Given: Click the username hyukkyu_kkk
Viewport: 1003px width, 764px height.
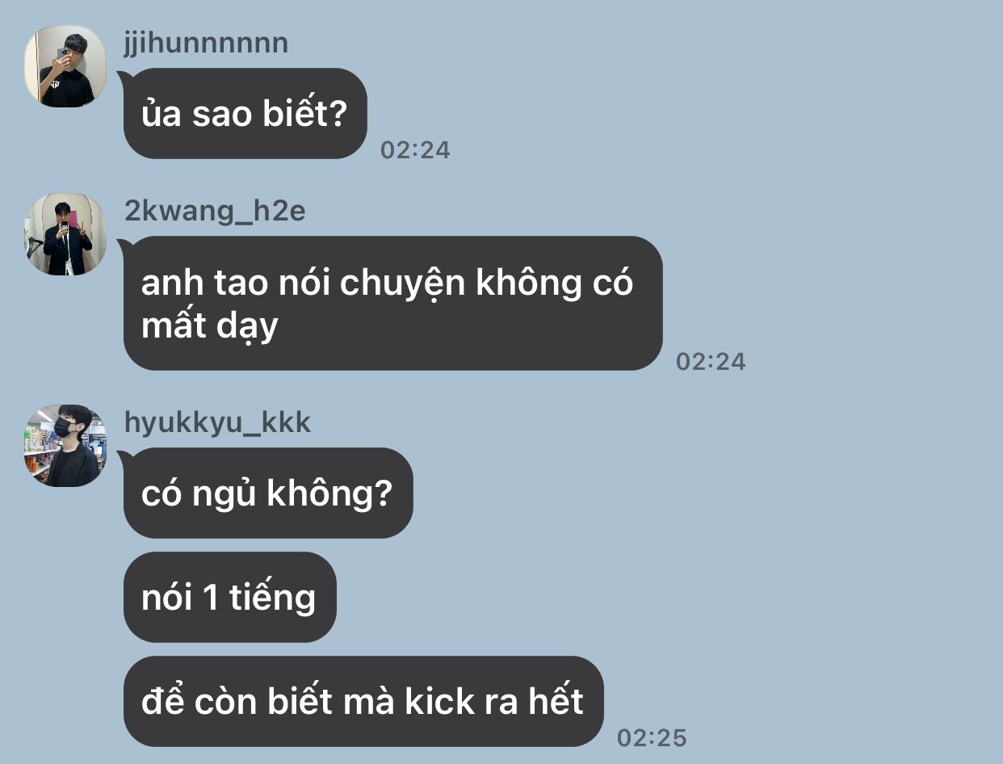Looking at the screenshot, I should tap(217, 422).
